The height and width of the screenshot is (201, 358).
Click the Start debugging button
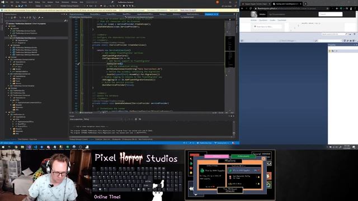tap(90, 6)
